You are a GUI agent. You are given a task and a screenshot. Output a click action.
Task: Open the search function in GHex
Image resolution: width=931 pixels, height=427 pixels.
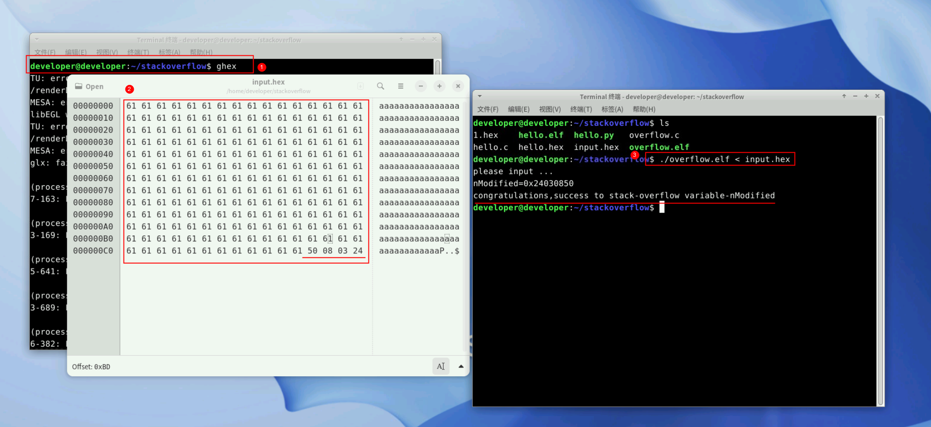[380, 86]
